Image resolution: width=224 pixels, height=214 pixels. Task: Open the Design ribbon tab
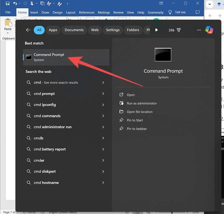click(57, 13)
